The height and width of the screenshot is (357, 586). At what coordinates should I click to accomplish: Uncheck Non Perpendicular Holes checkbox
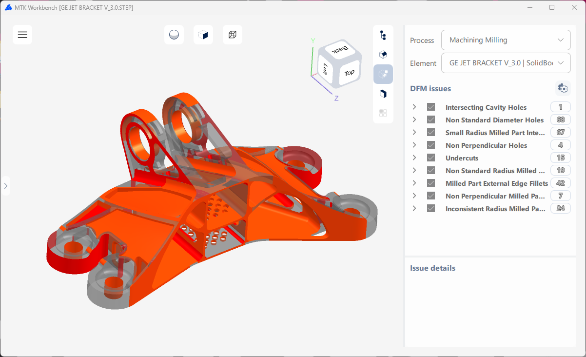tap(431, 145)
